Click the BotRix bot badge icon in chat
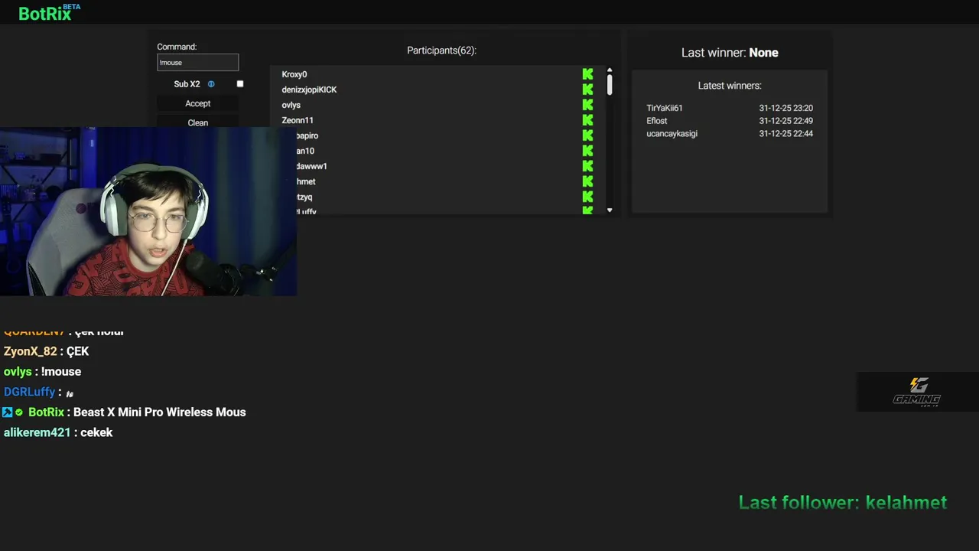Image resolution: width=979 pixels, height=551 pixels. click(7, 412)
